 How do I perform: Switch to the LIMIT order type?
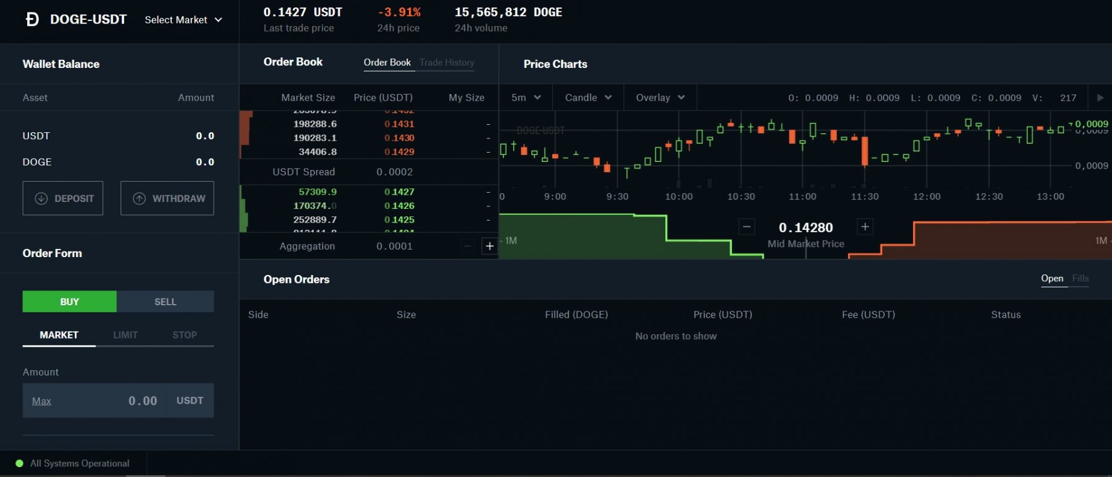coord(125,335)
